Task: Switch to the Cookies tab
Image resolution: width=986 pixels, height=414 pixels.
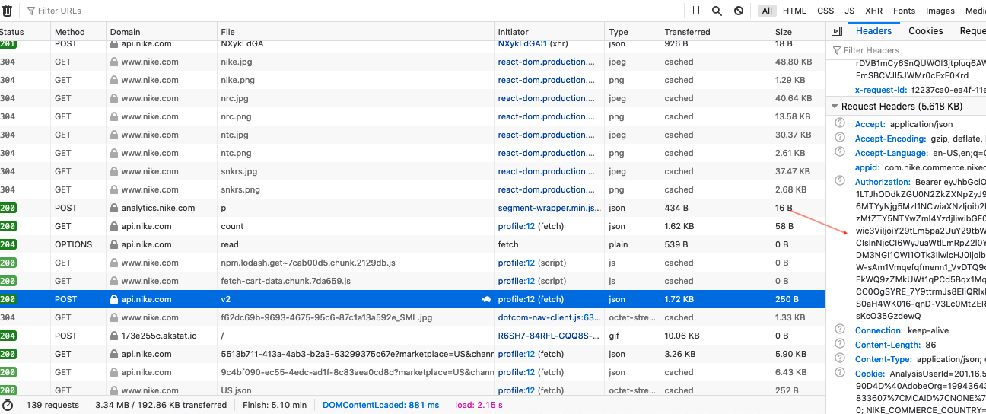Action: [x=925, y=31]
